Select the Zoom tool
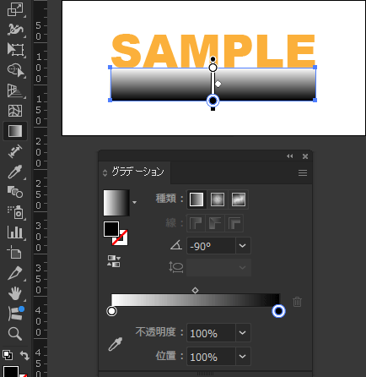The height and width of the screenshot is (377, 366). point(15,334)
